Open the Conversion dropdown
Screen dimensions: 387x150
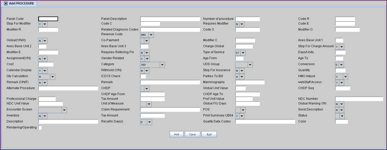pos(341,65)
